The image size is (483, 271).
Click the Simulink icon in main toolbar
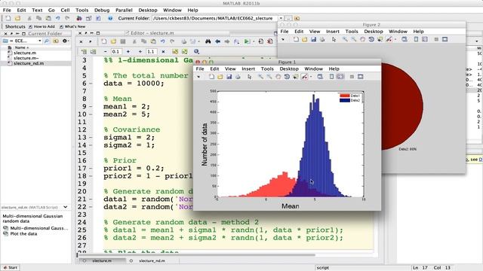click(x=79, y=18)
